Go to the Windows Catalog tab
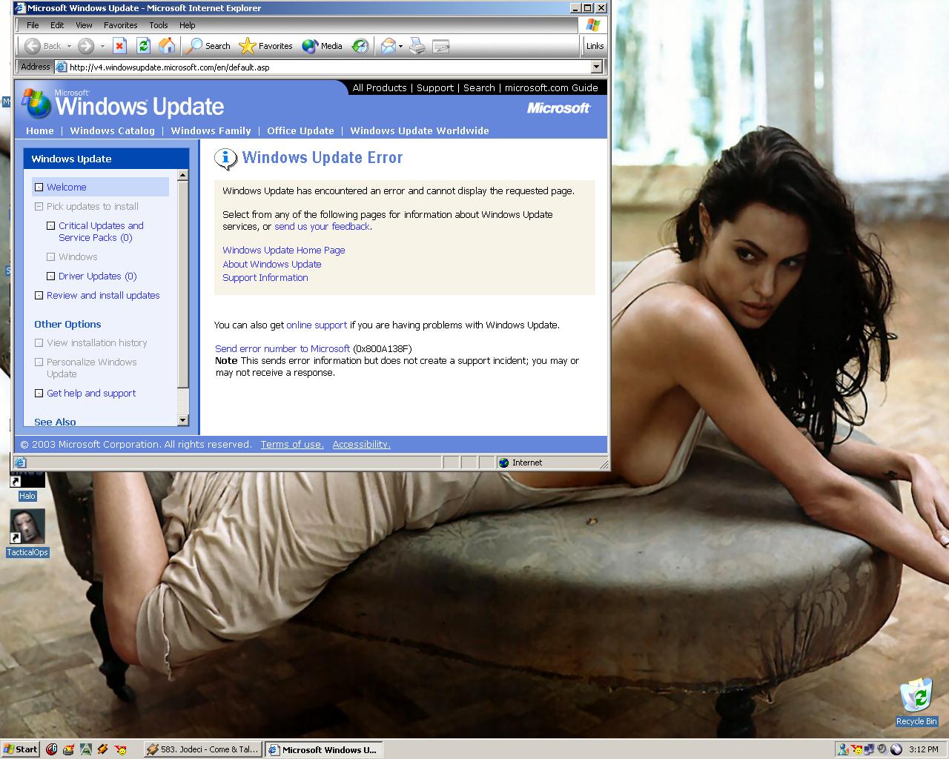The width and height of the screenshot is (949, 759). point(113,130)
